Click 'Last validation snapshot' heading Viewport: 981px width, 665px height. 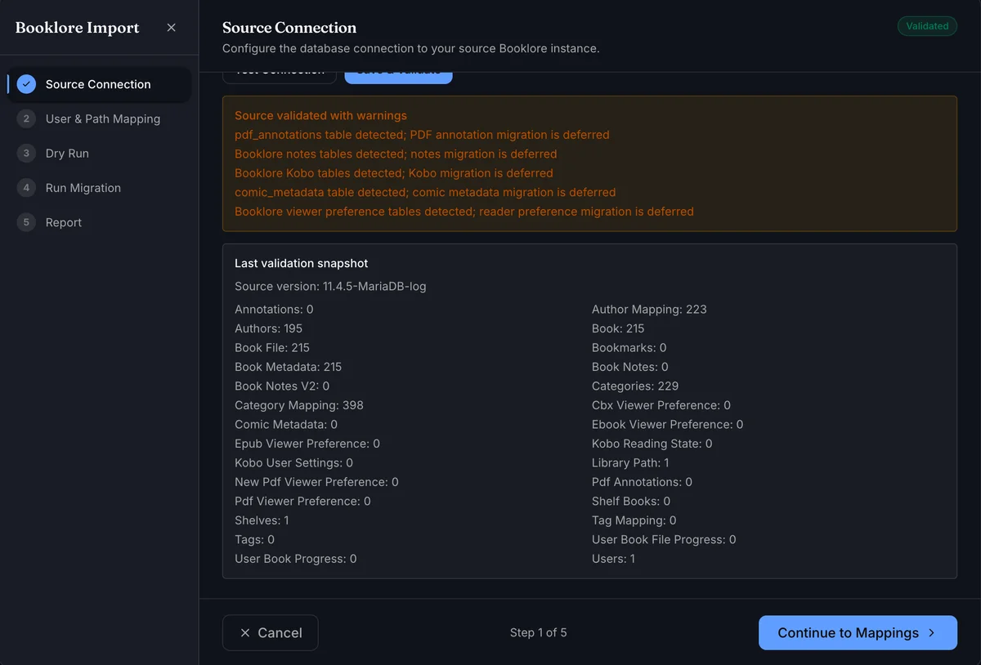302,264
